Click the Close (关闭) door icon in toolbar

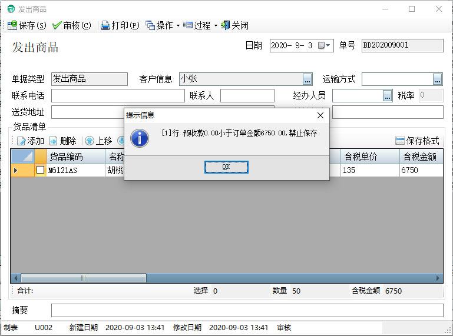225,25
